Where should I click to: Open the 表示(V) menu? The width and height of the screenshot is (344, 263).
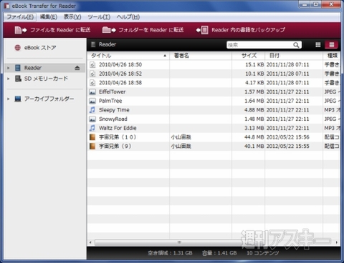click(72, 17)
